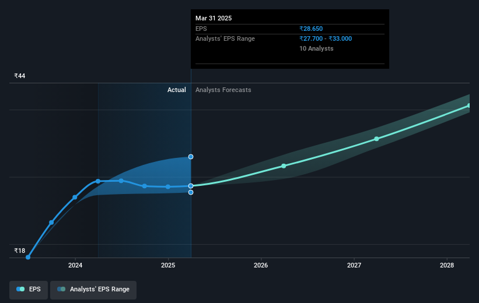The height and width of the screenshot is (303, 479).
Task: Select the 2027 forecast EPS data point
Action: tap(377, 139)
